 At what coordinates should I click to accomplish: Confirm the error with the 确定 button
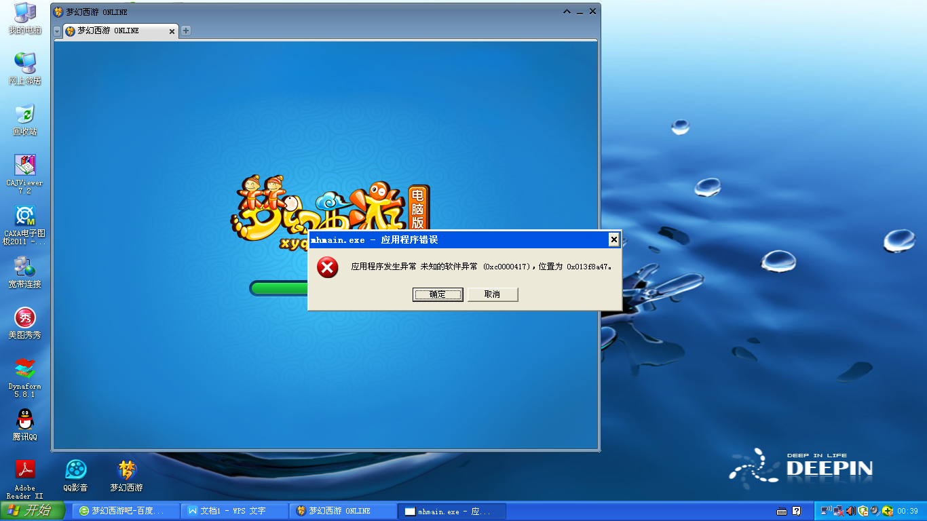click(x=438, y=294)
